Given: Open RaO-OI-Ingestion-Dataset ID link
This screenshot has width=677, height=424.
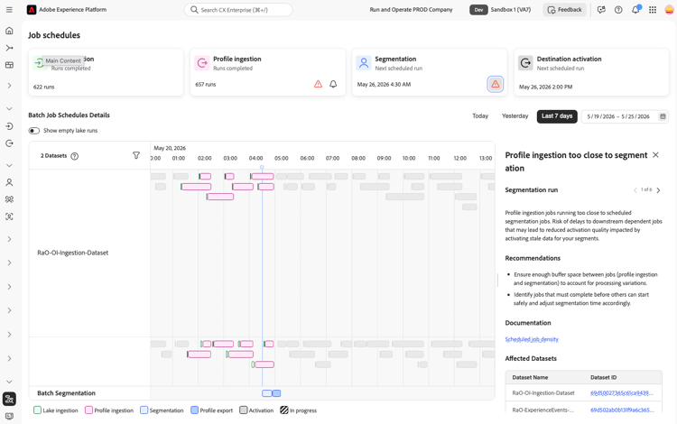Looking at the screenshot, I should (621, 393).
